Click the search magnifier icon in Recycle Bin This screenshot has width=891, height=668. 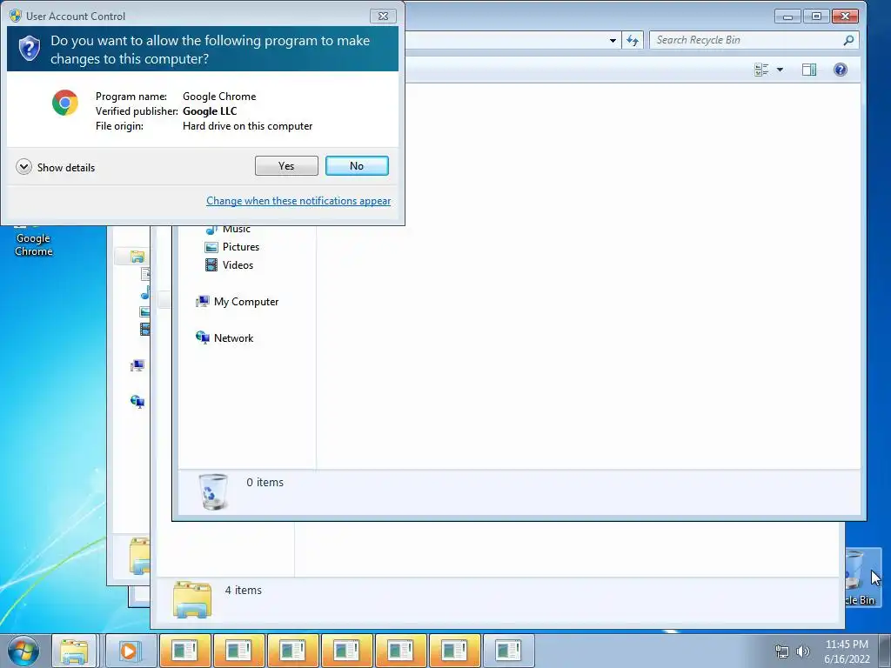coord(848,40)
